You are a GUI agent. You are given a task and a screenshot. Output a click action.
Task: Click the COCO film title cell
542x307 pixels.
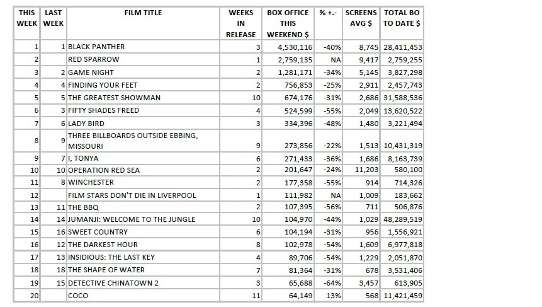pos(78,295)
